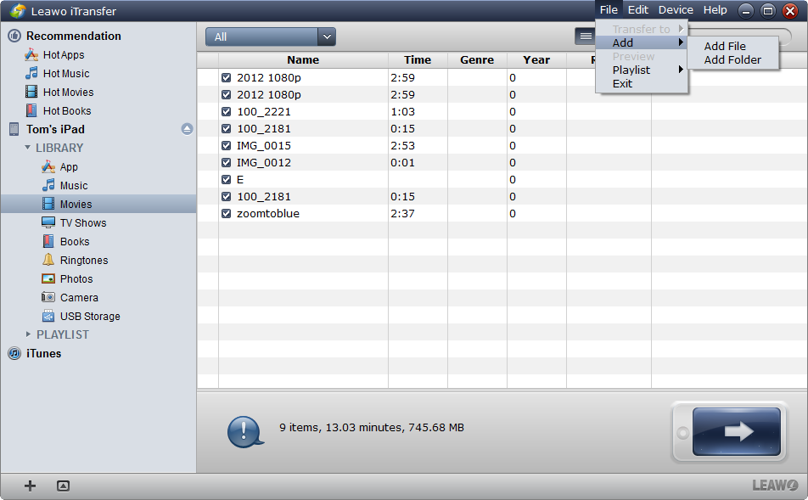Open the Edit menu
808x500 pixels.
(638, 10)
